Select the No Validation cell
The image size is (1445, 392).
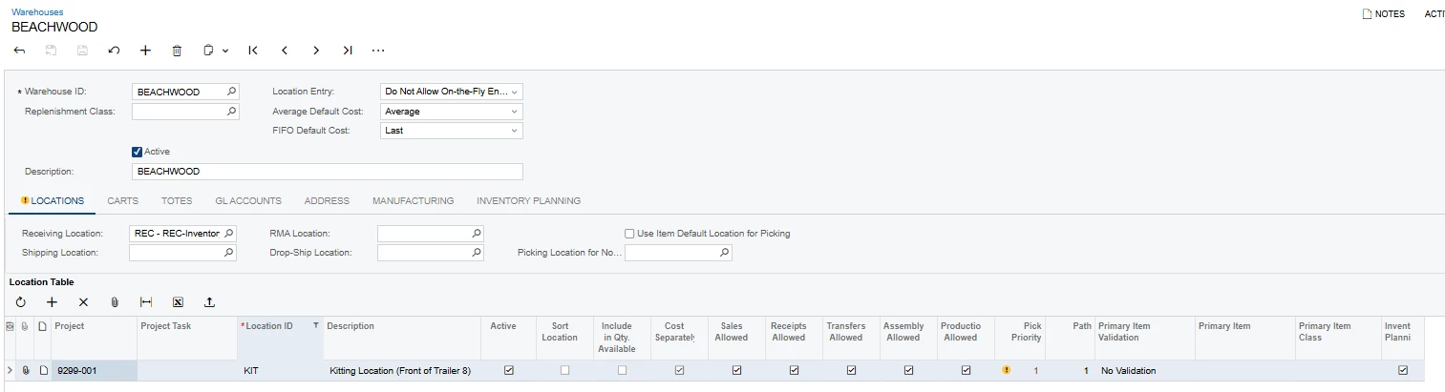point(1145,370)
